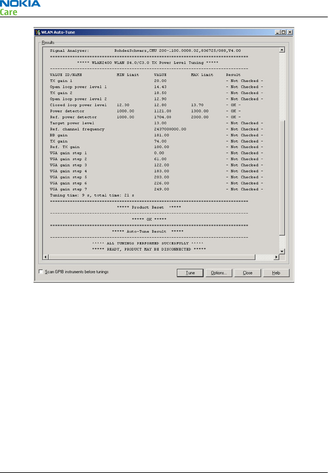328x473 pixels.
Task: Select the 'Open loop power level 2' row
Action: click(156, 99)
